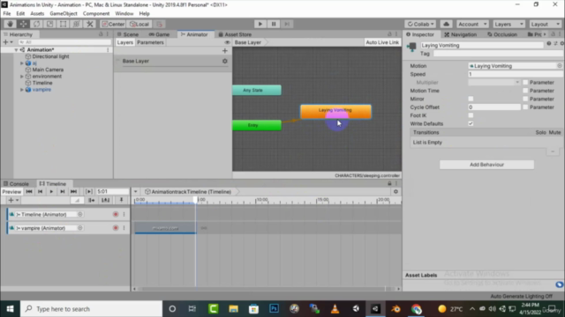
Task: Open Timeline add track dropdown
Action: pos(13,201)
